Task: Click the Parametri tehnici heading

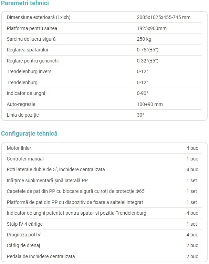Action: [25, 3]
